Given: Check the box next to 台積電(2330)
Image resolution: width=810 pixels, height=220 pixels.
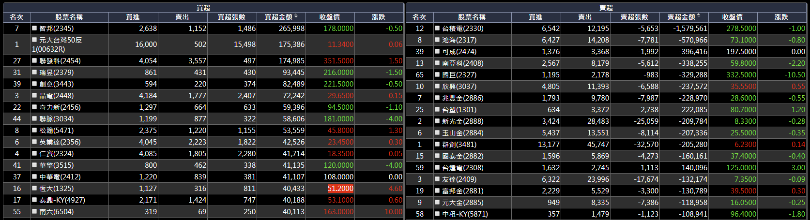Looking at the screenshot, I should click(x=437, y=28).
